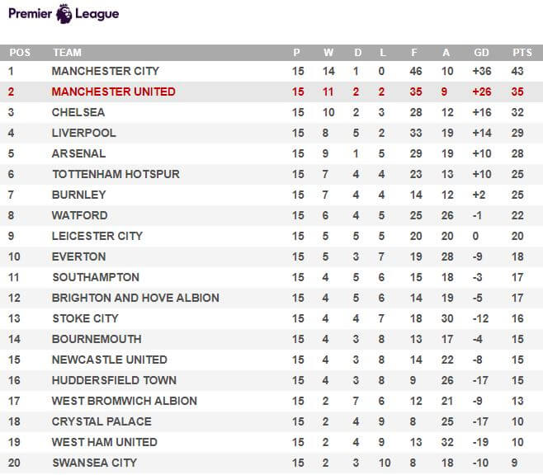This screenshot has width=543, height=475.
Task: Click Manchester City's 43 points value
Action: pyautogui.click(x=517, y=71)
